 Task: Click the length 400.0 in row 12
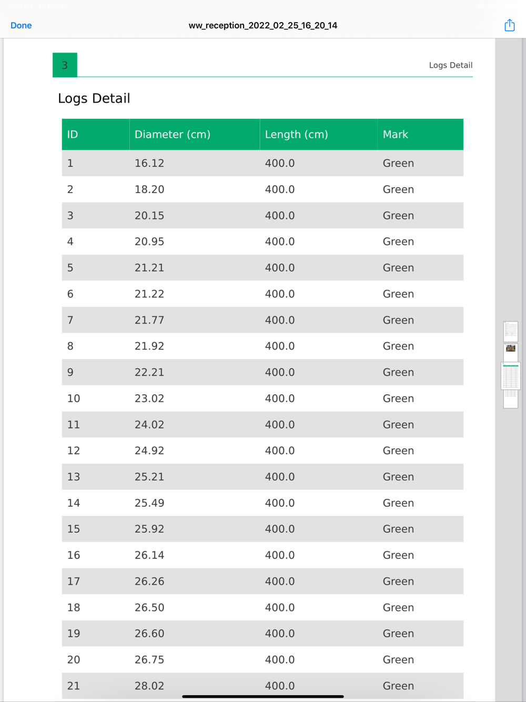[x=280, y=451]
